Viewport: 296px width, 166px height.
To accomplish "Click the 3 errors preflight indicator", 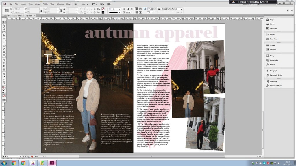I will pyautogui.click(x=35, y=157).
